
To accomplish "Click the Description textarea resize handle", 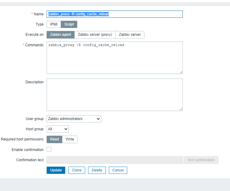I will 181,109.
